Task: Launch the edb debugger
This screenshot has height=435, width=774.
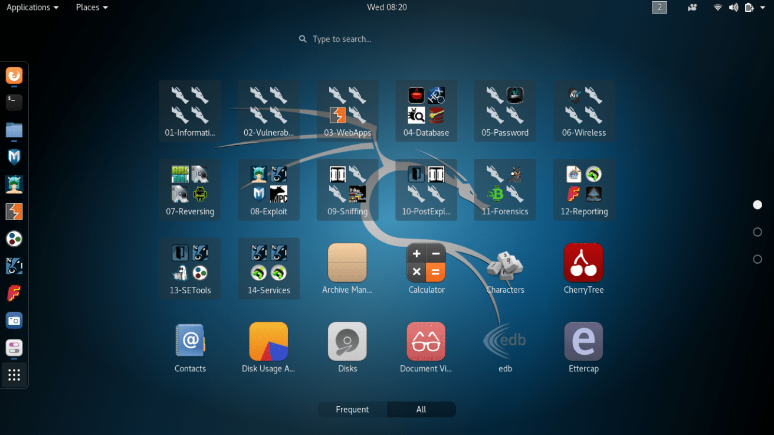Action: pyautogui.click(x=505, y=341)
